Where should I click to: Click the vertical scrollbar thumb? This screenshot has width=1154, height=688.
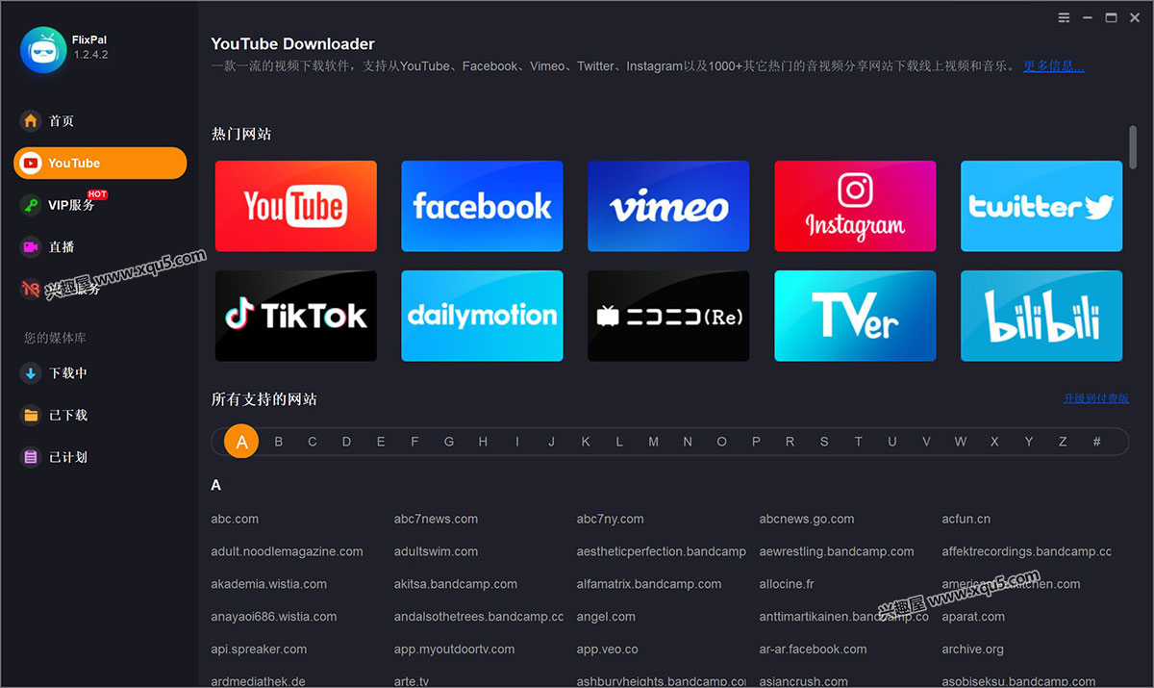[1133, 146]
